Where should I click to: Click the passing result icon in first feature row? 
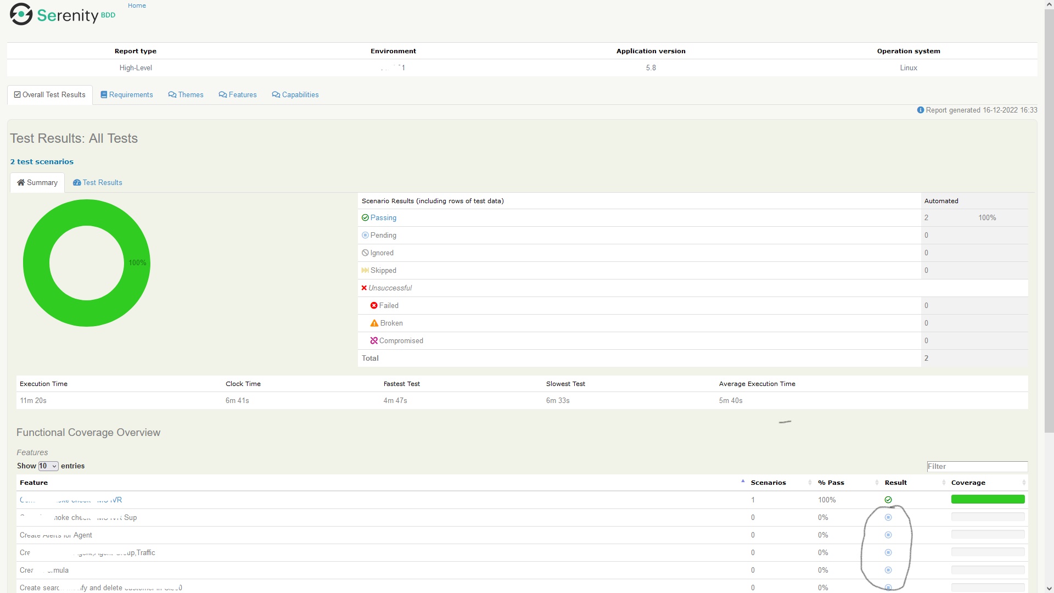click(888, 499)
